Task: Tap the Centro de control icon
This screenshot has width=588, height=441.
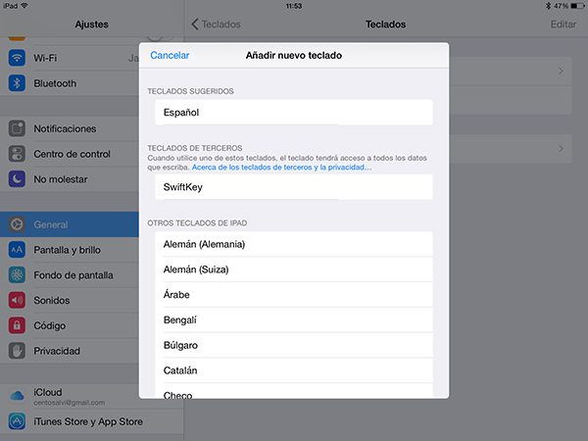Action: (17, 154)
